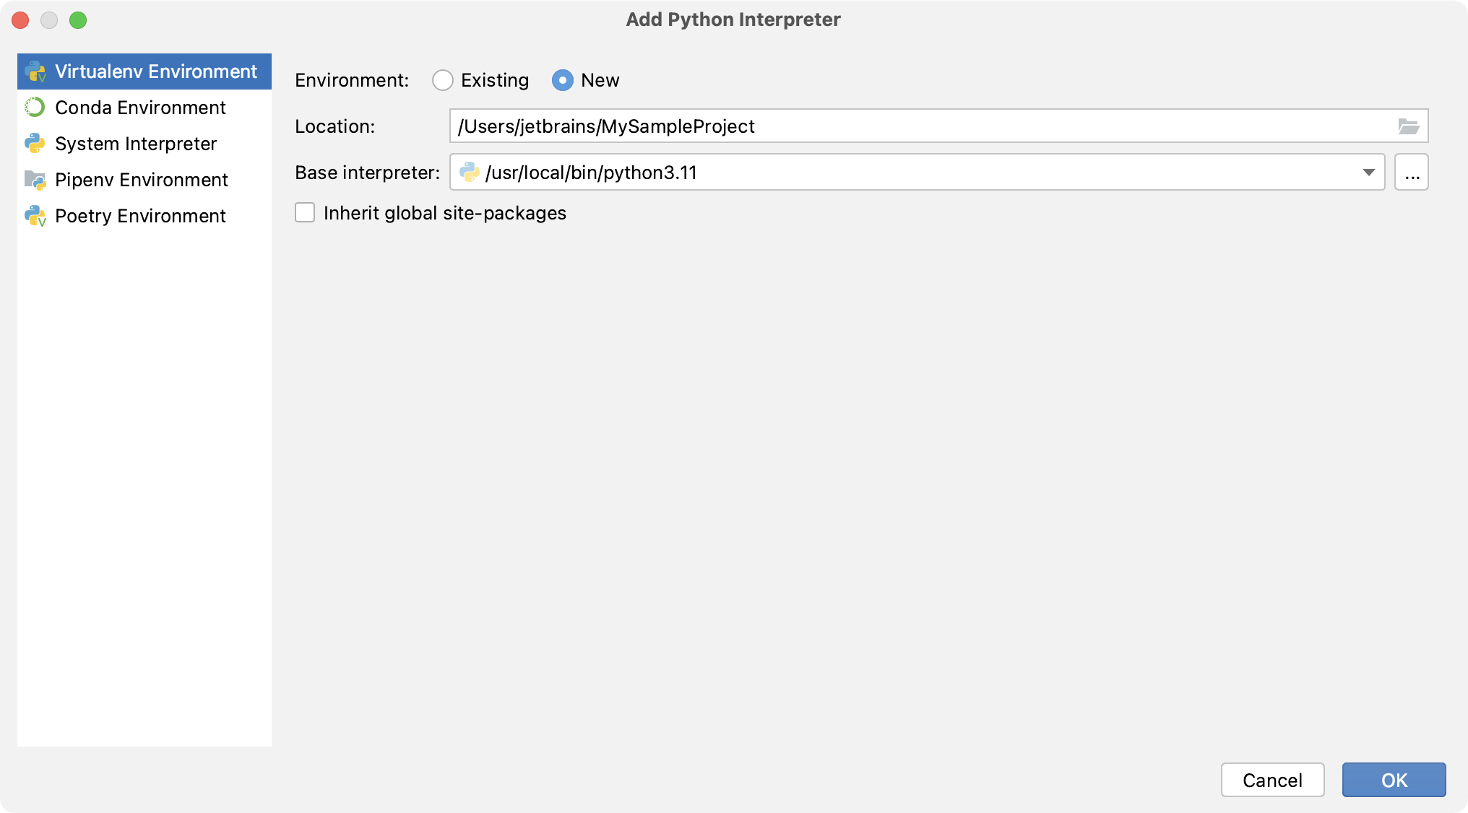This screenshot has height=813, width=1468.
Task: Select the Poetry Environment icon
Action: pos(37,215)
